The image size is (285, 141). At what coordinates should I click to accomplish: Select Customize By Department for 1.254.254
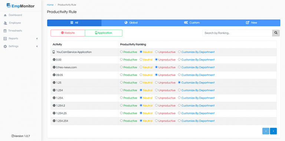click(179, 121)
